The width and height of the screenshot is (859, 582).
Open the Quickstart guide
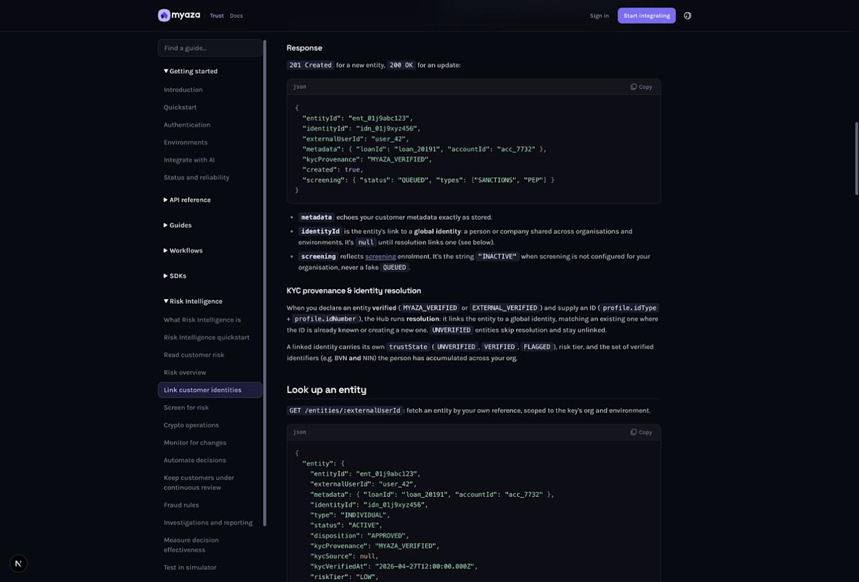(x=181, y=107)
